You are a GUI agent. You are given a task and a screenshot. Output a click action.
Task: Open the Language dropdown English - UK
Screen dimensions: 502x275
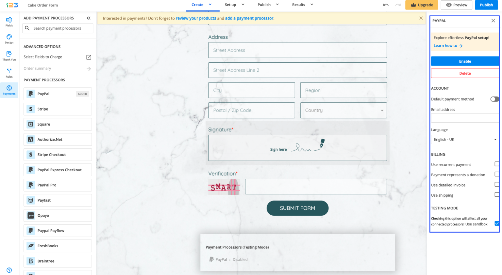coord(465,140)
